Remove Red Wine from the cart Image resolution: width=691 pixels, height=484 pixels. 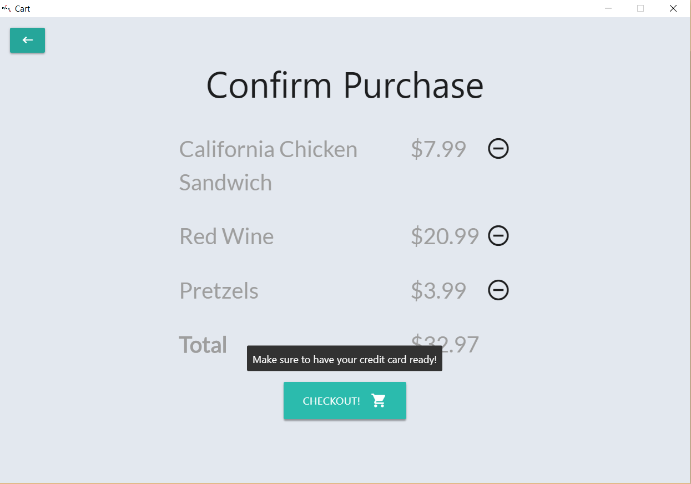tap(498, 236)
